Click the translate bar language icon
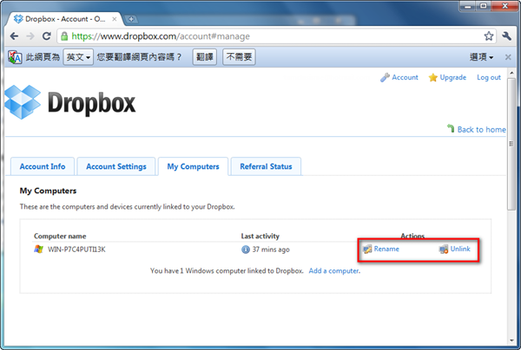 pyautogui.click(x=15, y=57)
